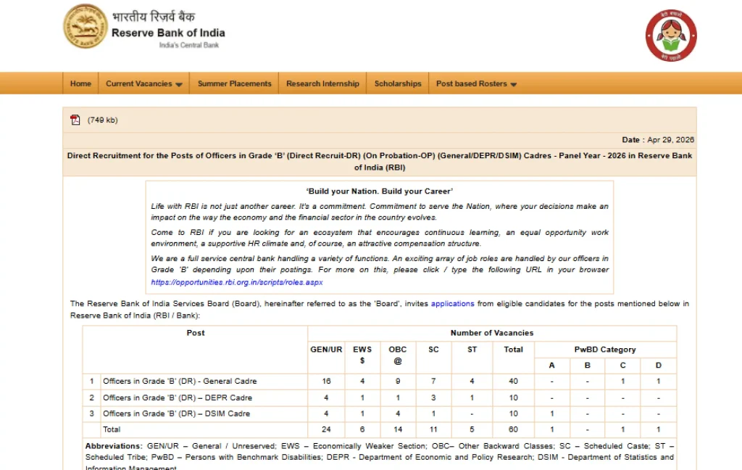This screenshot has width=742, height=470.
Task: Click the page icon next to 749 kb
Action: 75,120
